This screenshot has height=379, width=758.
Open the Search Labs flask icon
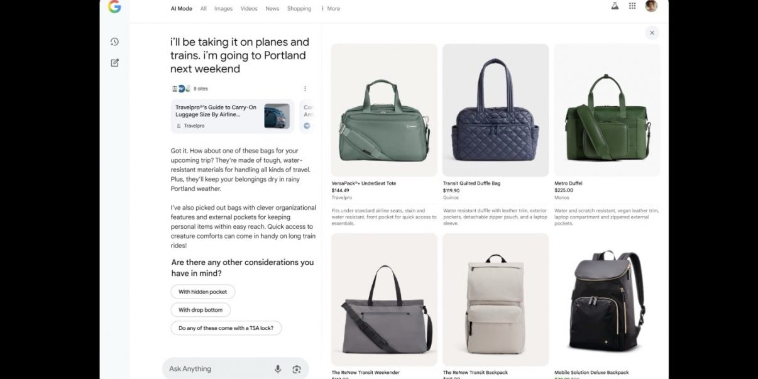(x=615, y=6)
